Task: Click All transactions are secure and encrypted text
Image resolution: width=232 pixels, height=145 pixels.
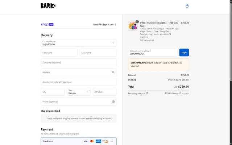Action: 60,134
